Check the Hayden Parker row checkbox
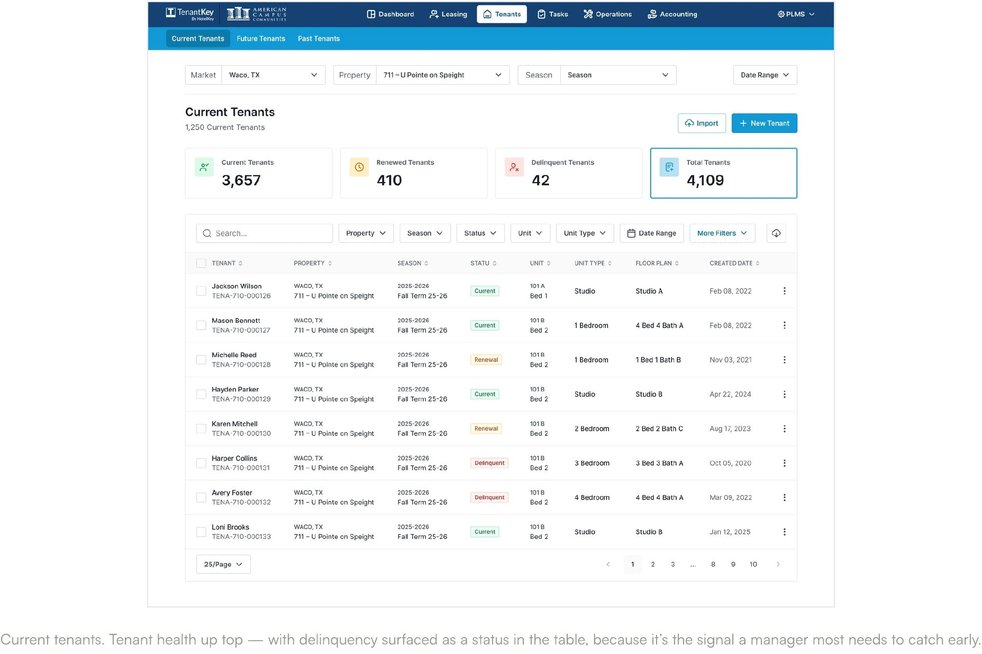This screenshot has width=982, height=654. pyautogui.click(x=201, y=394)
